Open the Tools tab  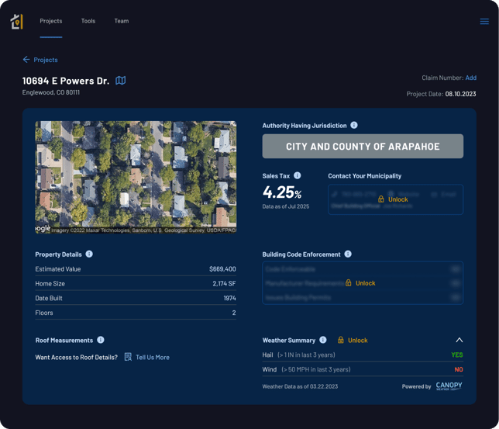click(88, 21)
